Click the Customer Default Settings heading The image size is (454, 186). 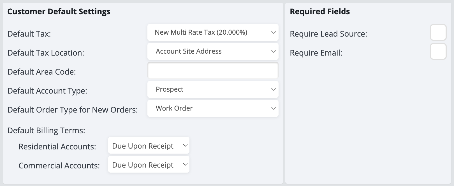[x=59, y=12]
